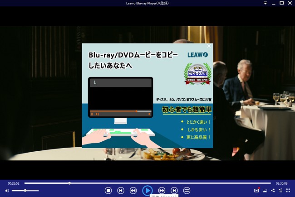
Task: Maximize the Leawo Blu-ray Player window
Action: tap(282, 3)
